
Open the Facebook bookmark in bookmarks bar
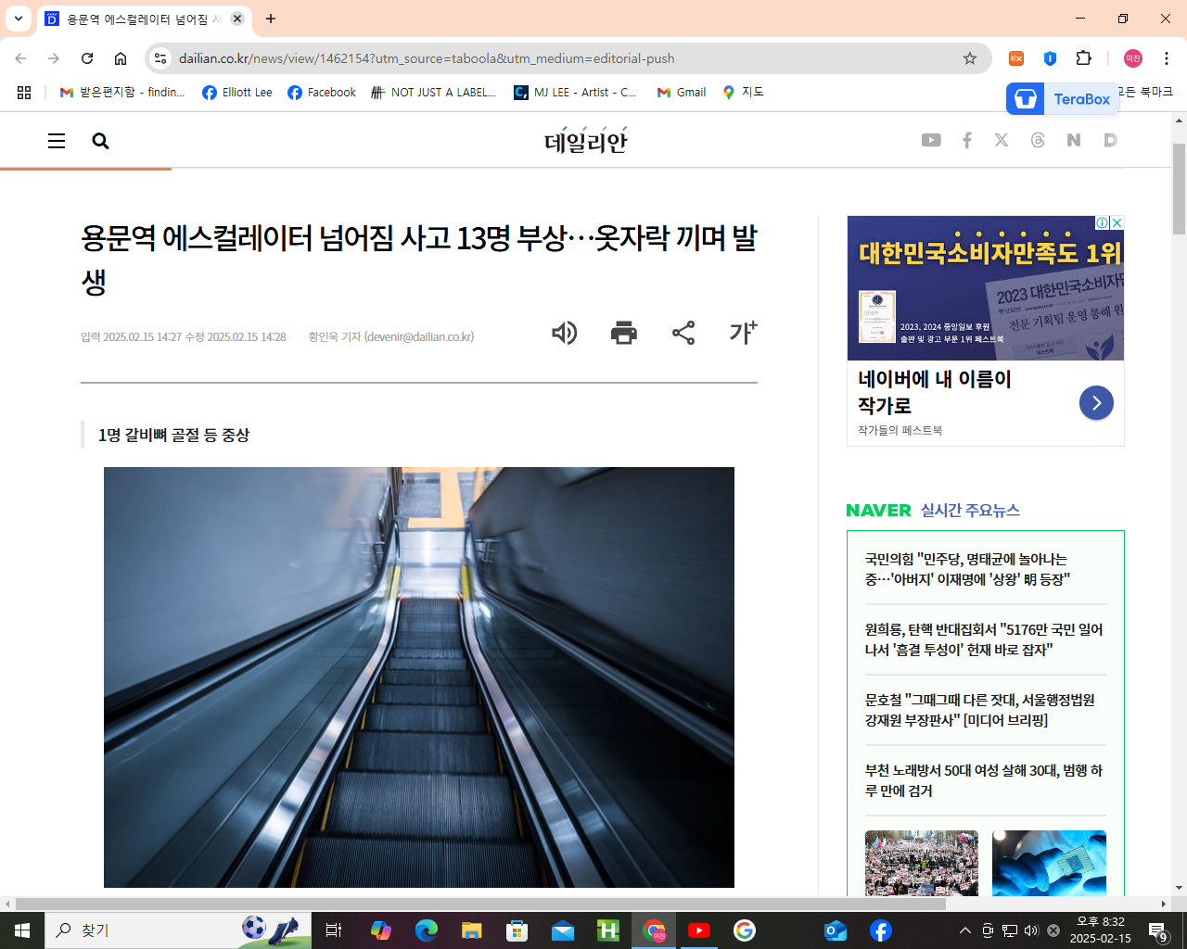[x=322, y=93]
